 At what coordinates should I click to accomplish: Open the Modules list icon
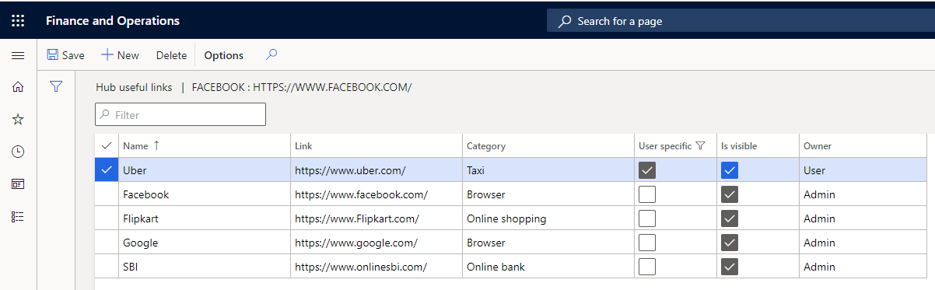coord(18,217)
